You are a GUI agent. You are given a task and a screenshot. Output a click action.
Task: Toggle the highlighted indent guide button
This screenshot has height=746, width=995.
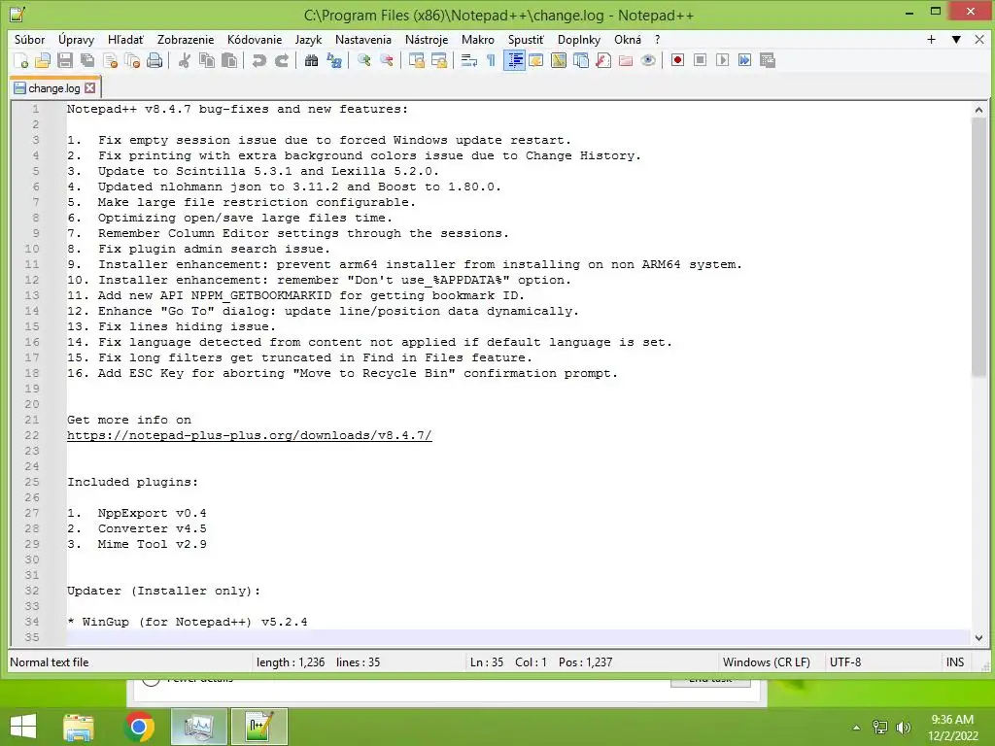tap(514, 60)
